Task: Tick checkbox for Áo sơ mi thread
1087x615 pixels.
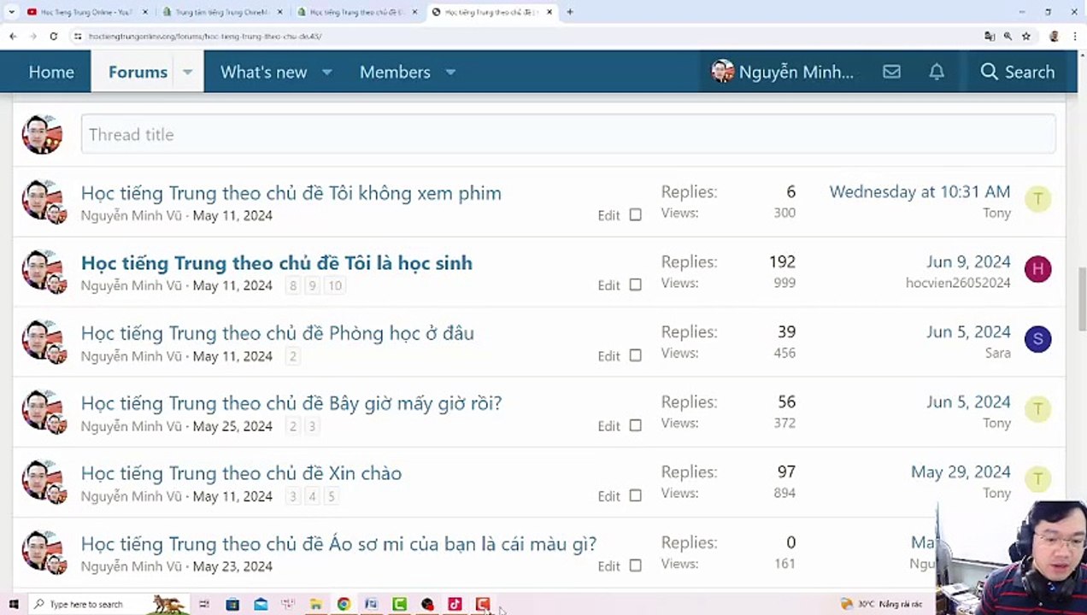Action: pos(635,565)
